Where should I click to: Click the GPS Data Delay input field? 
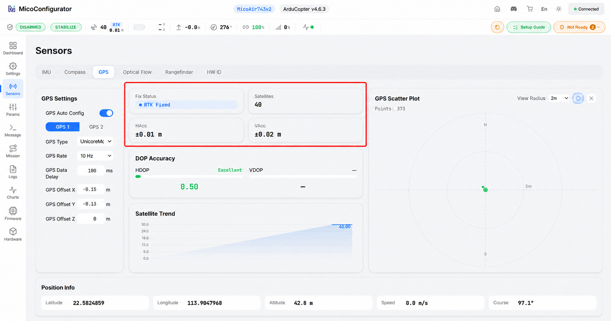pyautogui.click(x=91, y=171)
